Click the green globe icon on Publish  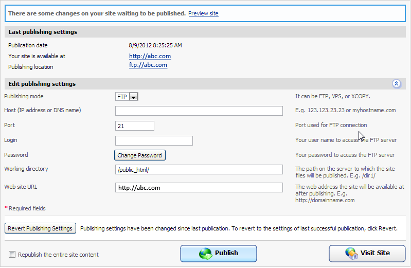206,254
